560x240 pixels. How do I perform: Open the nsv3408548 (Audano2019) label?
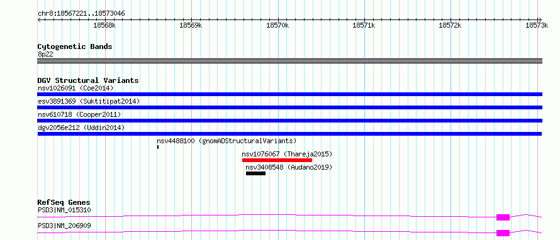click(x=289, y=167)
